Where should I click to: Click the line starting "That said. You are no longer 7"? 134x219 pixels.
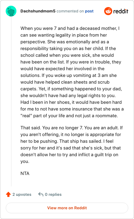click(x=72, y=128)
